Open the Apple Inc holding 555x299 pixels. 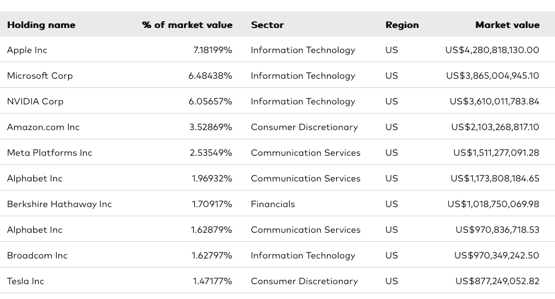[27, 50]
